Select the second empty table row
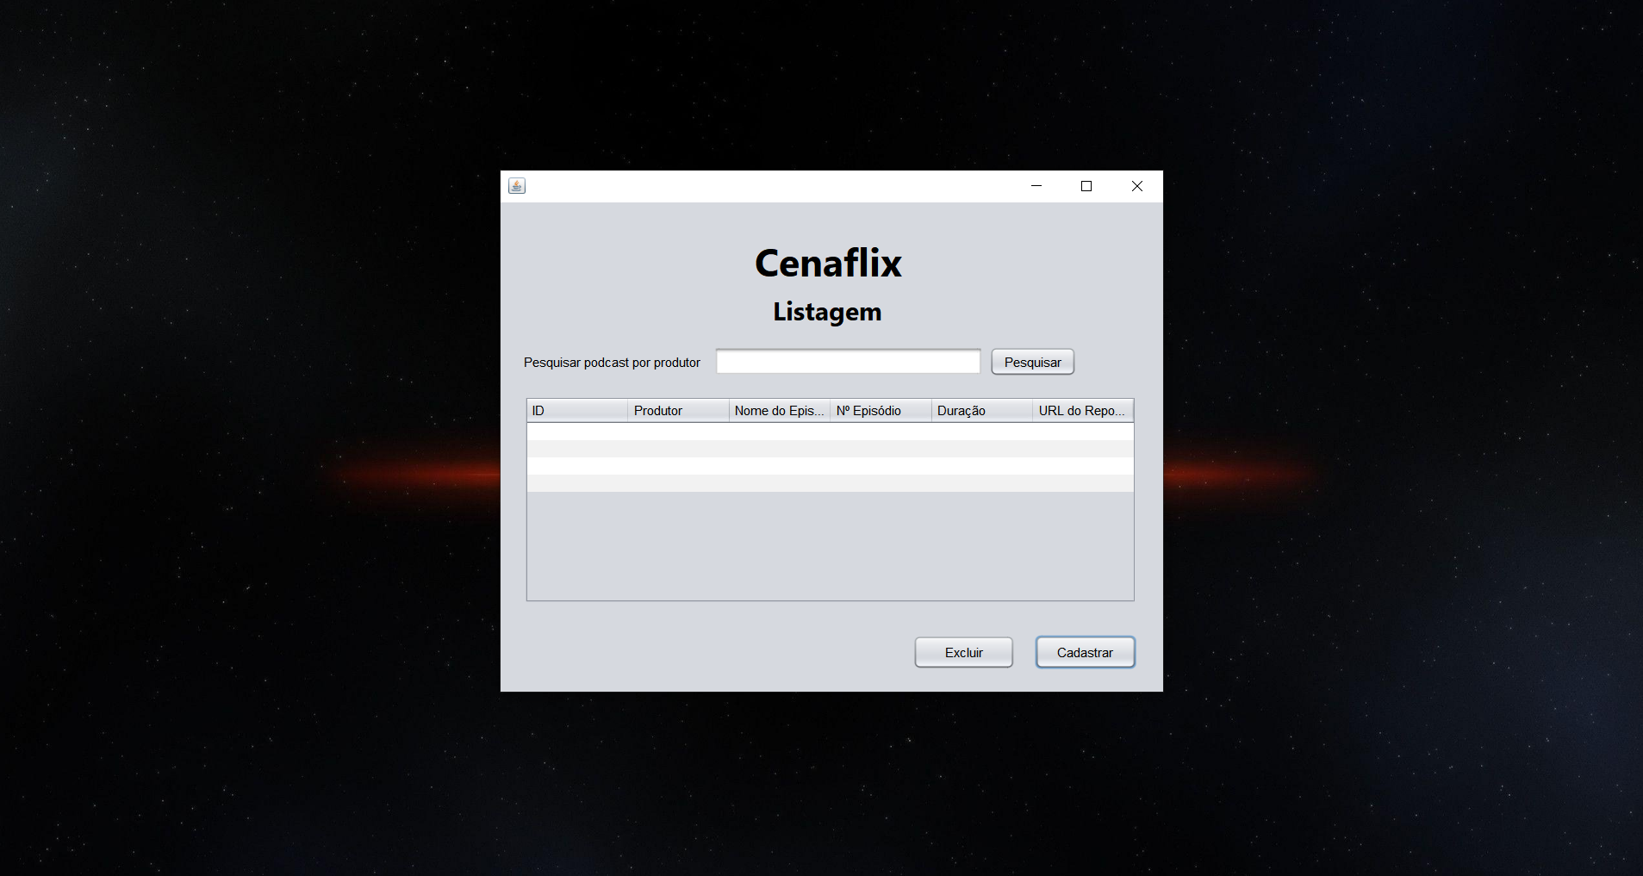The width and height of the screenshot is (1643, 876). point(830,449)
